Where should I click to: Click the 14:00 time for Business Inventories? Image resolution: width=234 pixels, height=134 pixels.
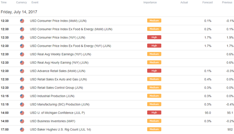pyautogui.click(x=4, y=121)
